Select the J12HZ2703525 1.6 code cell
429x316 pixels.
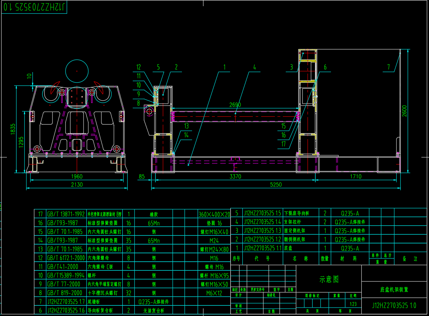pyautogui.click(x=66, y=311)
